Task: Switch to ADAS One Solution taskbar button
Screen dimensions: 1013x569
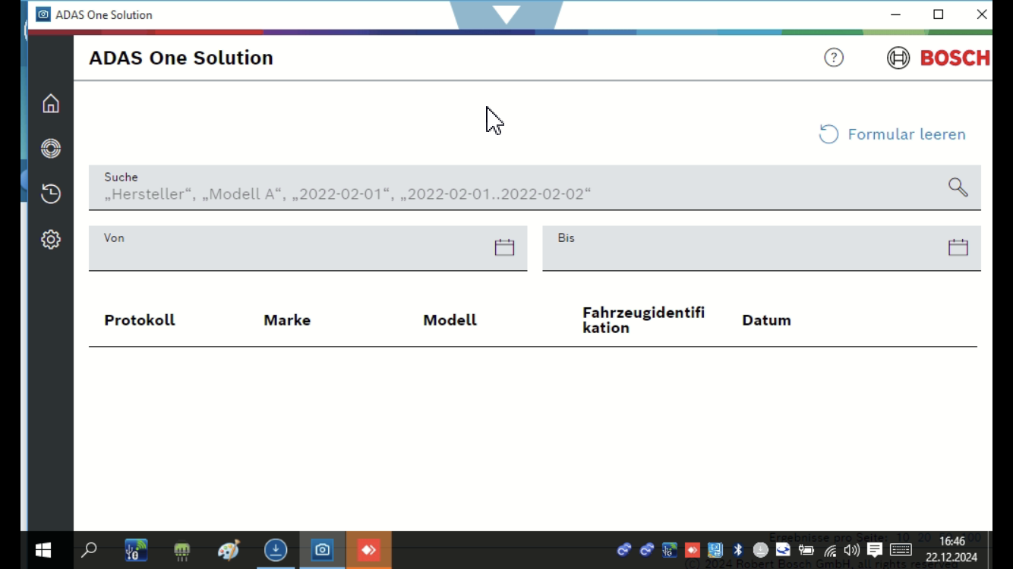Action: (x=323, y=550)
